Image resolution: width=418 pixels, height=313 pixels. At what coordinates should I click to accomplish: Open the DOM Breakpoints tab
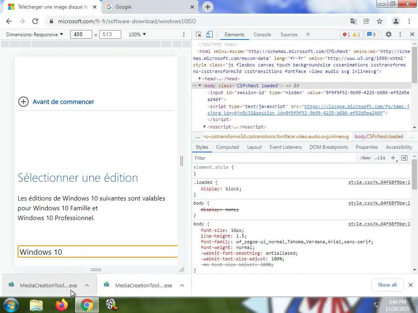pyautogui.click(x=329, y=147)
